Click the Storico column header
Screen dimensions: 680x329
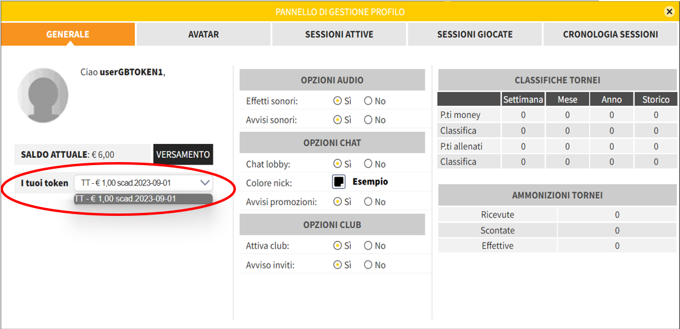(656, 99)
